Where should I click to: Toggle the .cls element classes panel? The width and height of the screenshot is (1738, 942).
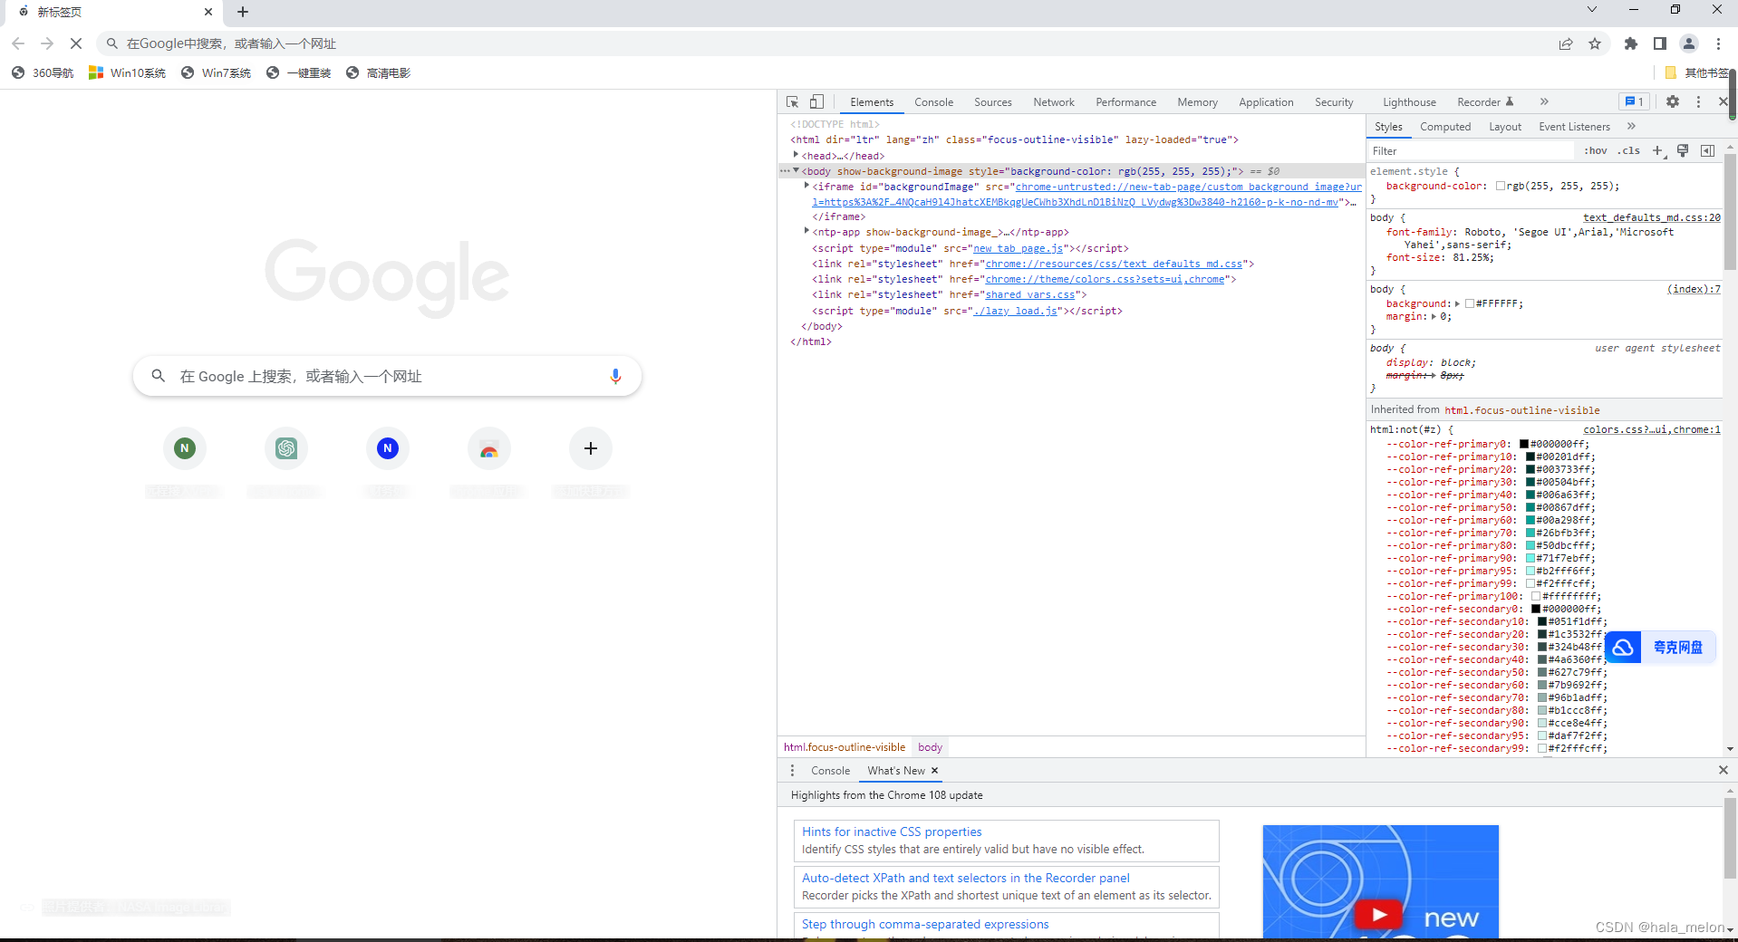click(1629, 150)
